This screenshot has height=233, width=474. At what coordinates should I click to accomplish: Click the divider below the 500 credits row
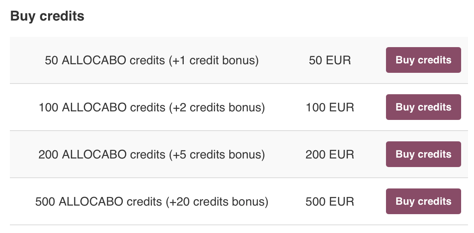click(x=239, y=225)
